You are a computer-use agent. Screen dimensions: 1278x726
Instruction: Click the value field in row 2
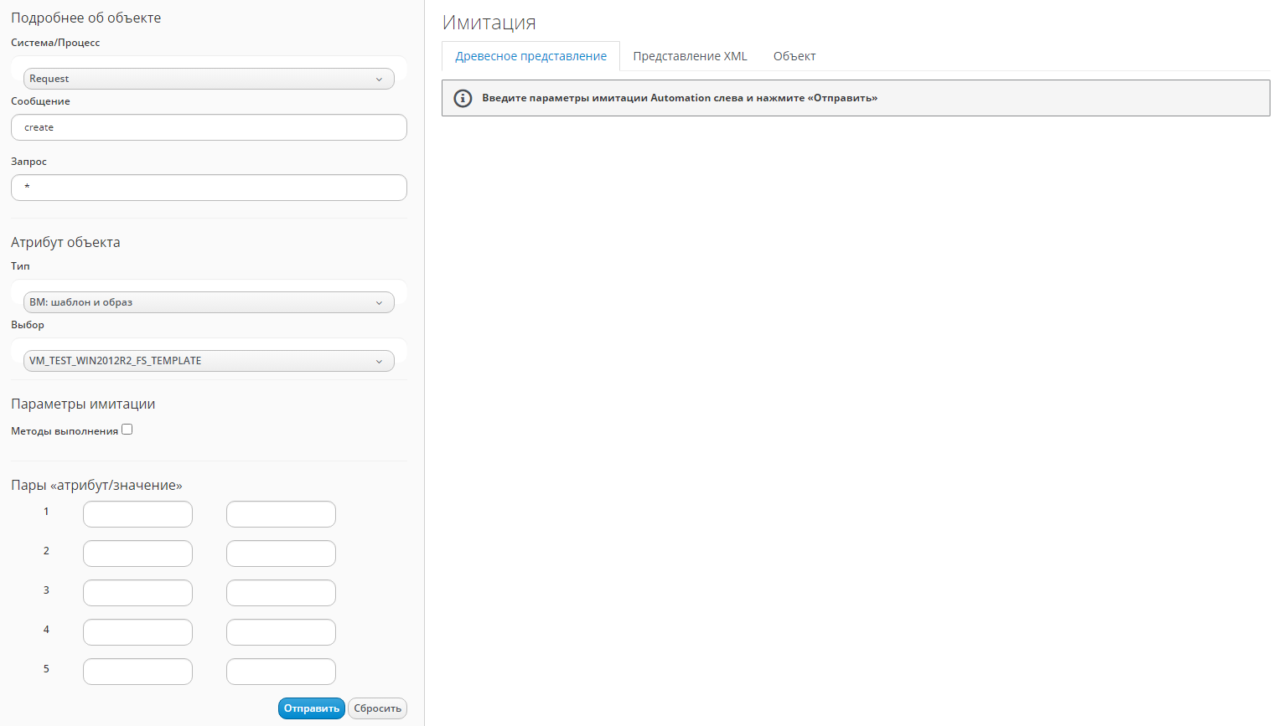pyautogui.click(x=281, y=554)
